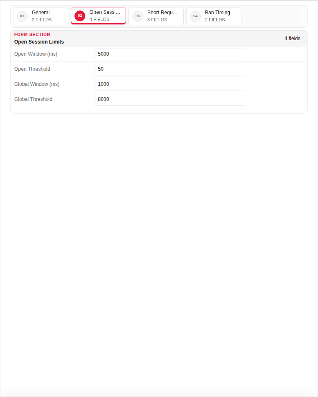The image size is (318, 397).
Task: Select the Open Session tab
Action: point(98,15)
